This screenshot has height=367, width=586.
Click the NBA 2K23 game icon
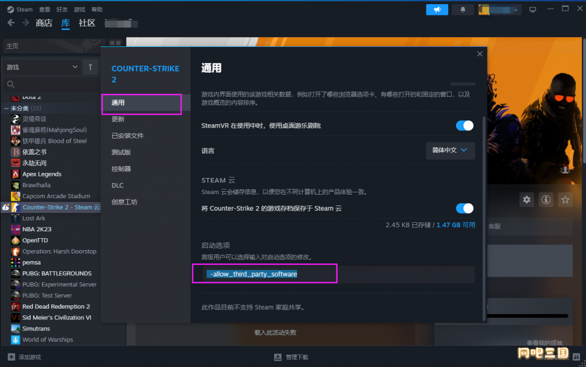coord(15,230)
